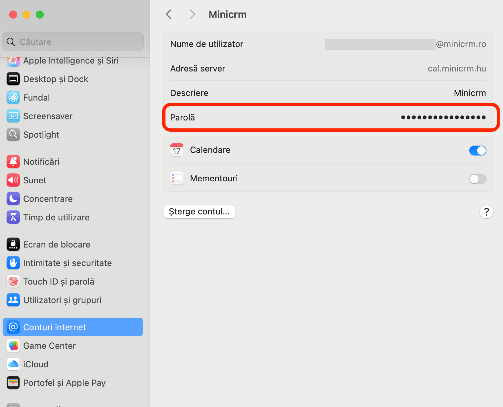Viewport: 503px width, 407px height.
Task: Click the Screensaver icon in sidebar
Action: click(13, 116)
